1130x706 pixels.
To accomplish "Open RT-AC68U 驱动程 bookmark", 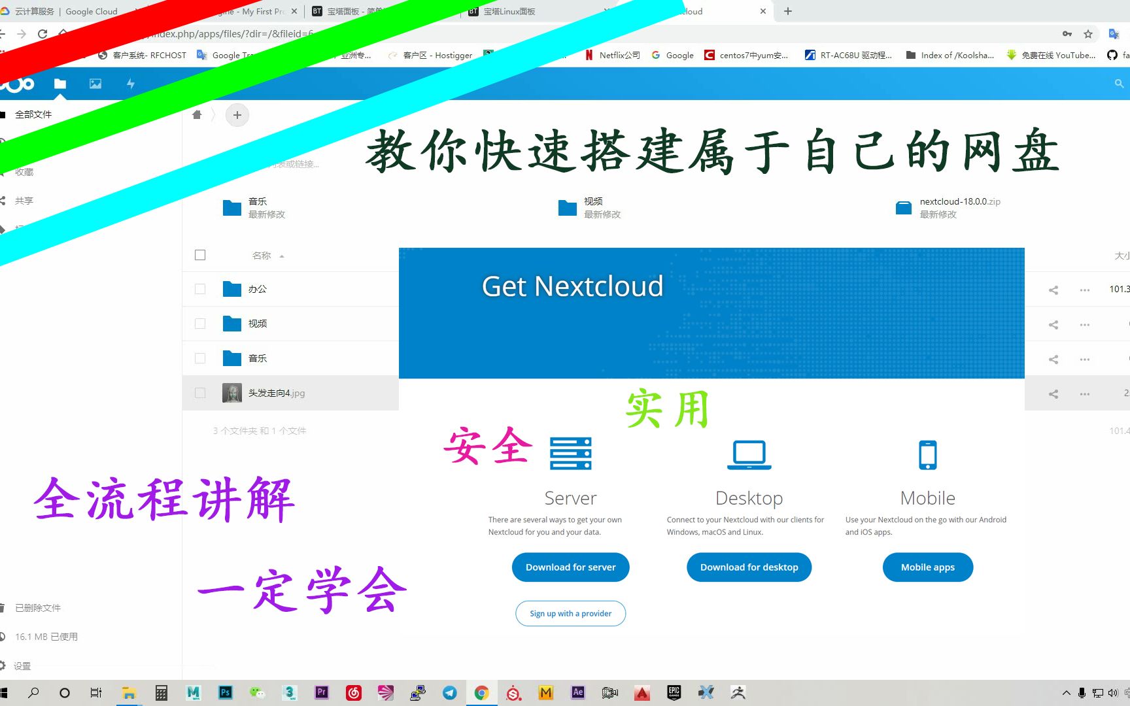I will coord(848,56).
